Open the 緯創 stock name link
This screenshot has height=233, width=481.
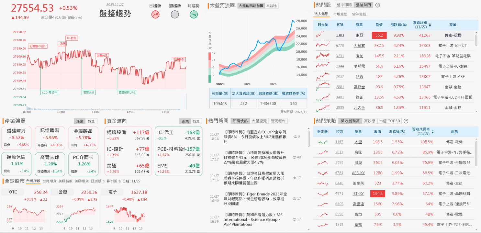pyautogui.click(x=359, y=56)
